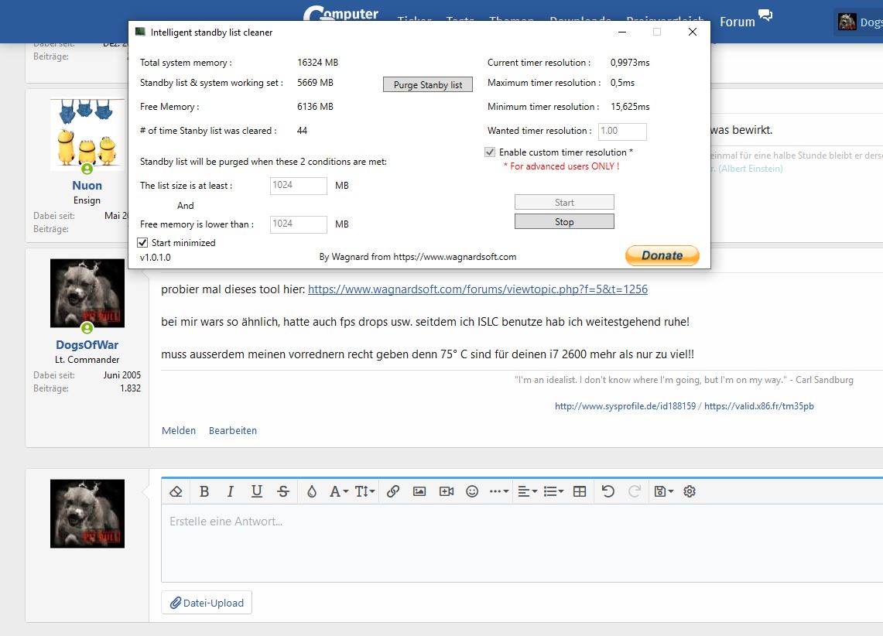Insert an image in the reply

[x=419, y=491]
